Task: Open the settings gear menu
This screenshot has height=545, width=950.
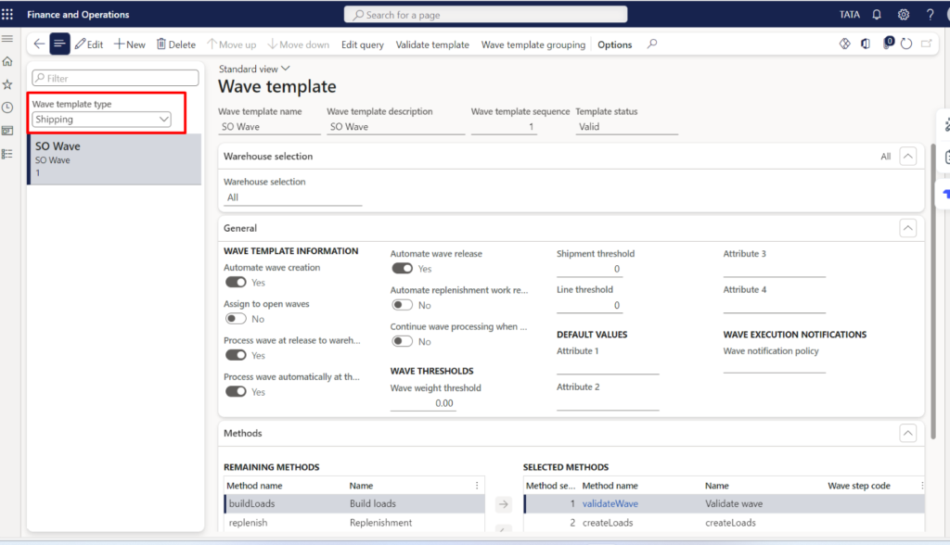Action: (904, 15)
